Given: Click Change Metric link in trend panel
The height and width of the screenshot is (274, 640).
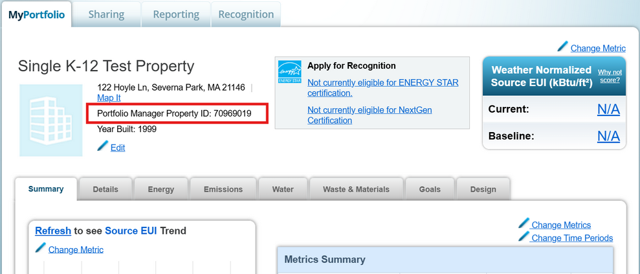Looking at the screenshot, I should point(76,250).
